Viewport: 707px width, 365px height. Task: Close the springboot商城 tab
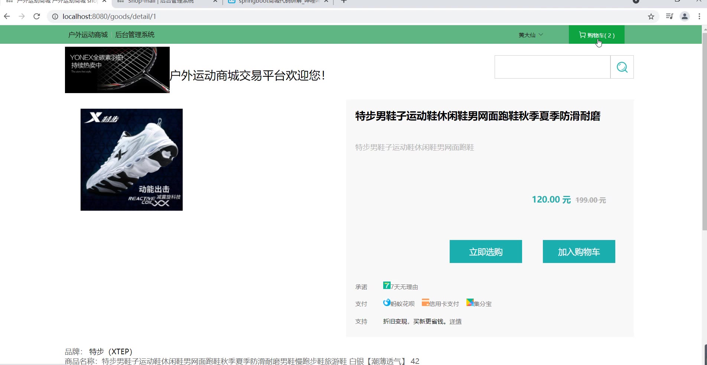pos(326,1)
